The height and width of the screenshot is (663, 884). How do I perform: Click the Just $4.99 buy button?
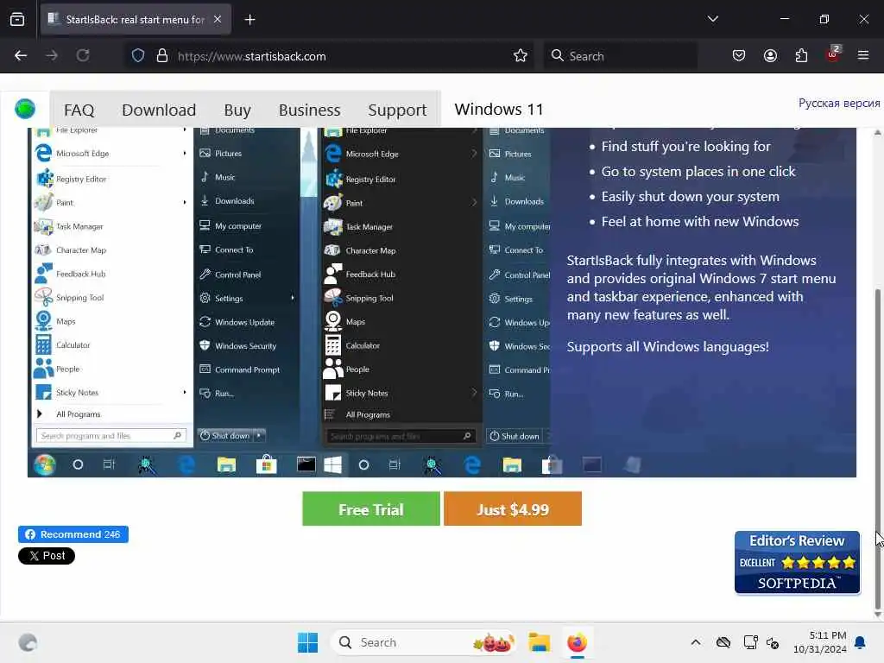coord(513,509)
